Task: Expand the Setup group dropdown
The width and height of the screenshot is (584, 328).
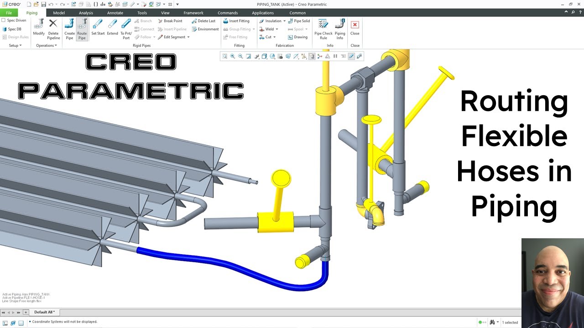Action: (x=15, y=46)
